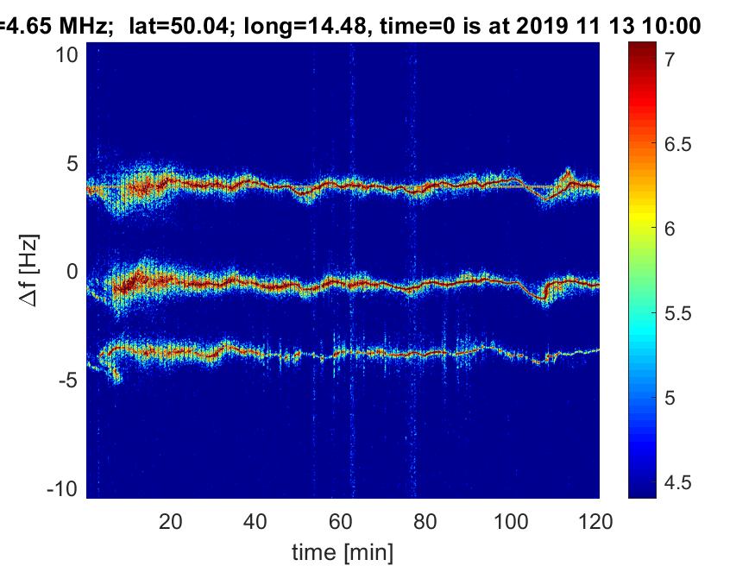Click the x-axis tick label 60
The image size is (755, 566).
pyautogui.click(x=341, y=522)
